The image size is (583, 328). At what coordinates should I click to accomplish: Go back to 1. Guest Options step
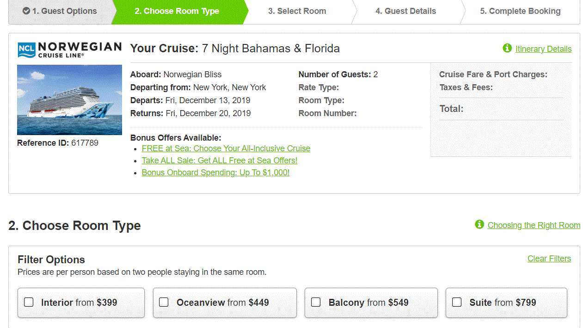pos(60,11)
